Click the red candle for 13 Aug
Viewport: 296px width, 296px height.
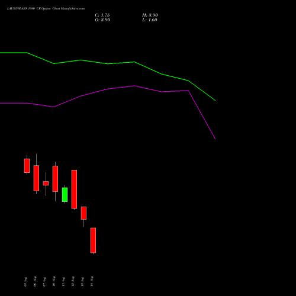(83, 213)
